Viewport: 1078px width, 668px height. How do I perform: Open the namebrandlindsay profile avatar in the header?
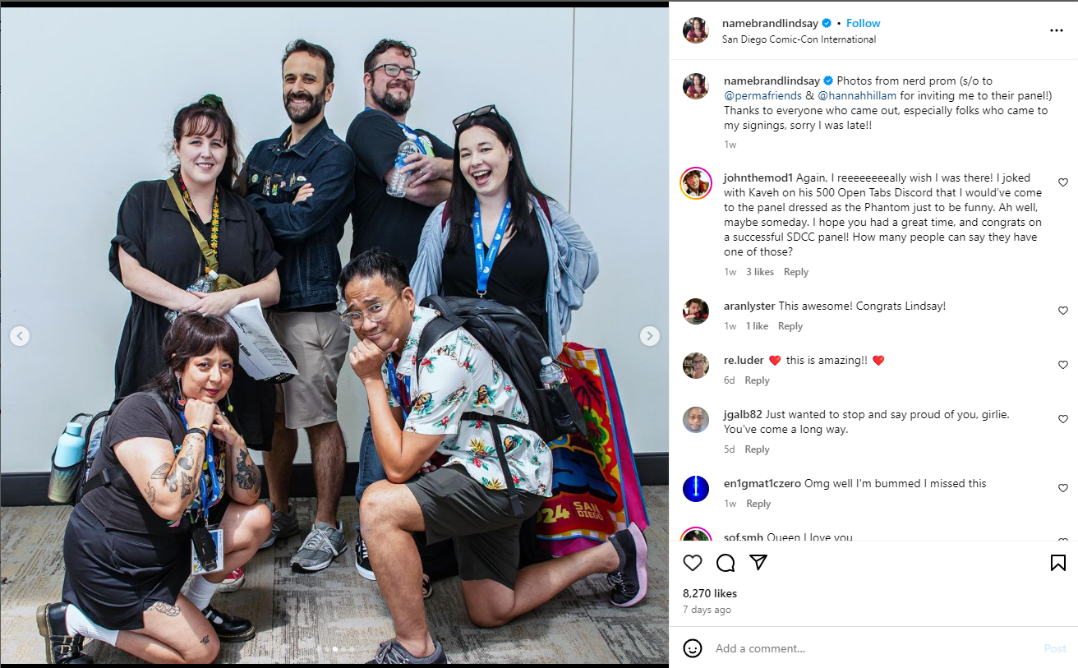[696, 30]
